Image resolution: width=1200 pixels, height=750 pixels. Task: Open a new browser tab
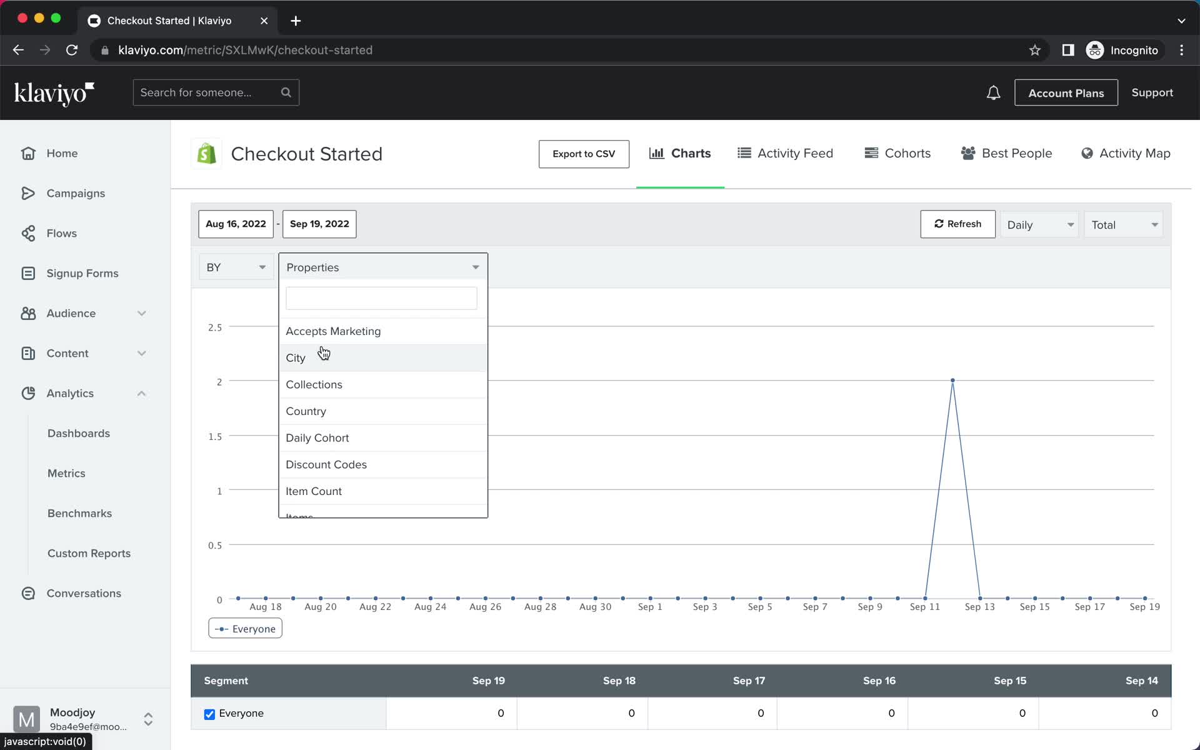pyautogui.click(x=296, y=21)
